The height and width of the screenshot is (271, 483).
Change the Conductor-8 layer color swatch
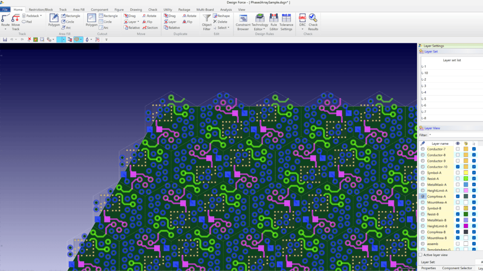tap(466, 155)
